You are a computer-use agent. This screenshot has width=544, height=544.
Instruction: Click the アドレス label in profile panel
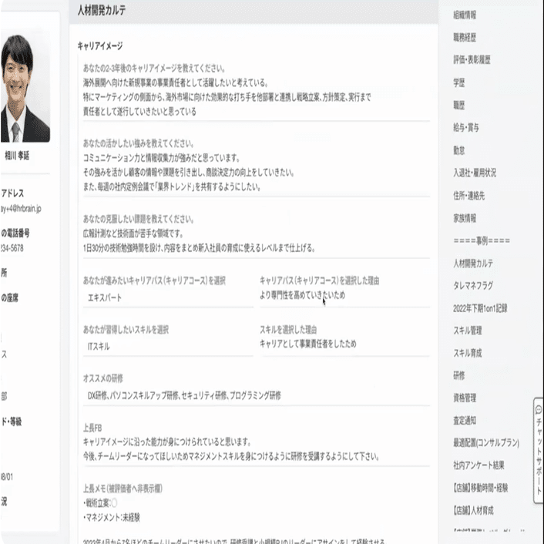click(12, 193)
